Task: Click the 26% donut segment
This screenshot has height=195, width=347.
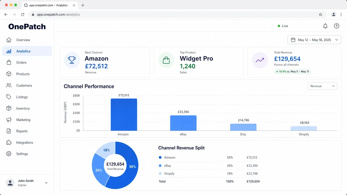Action: pyautogui.click(x=99, y=170)
